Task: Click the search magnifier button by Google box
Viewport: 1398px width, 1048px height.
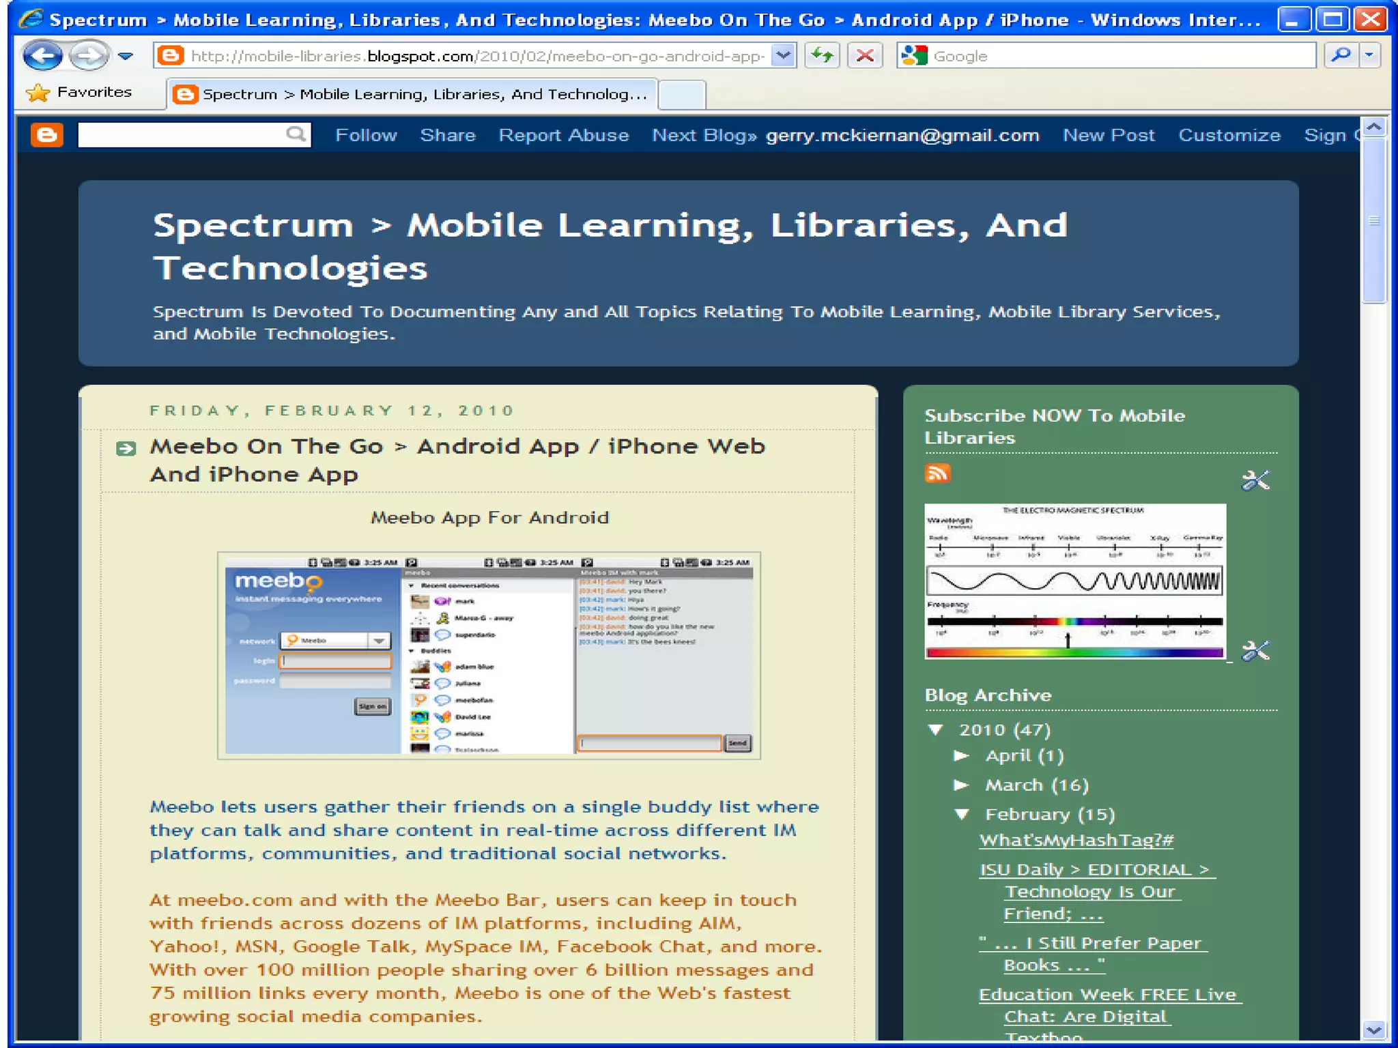Action: click(x=1341, y=55)
